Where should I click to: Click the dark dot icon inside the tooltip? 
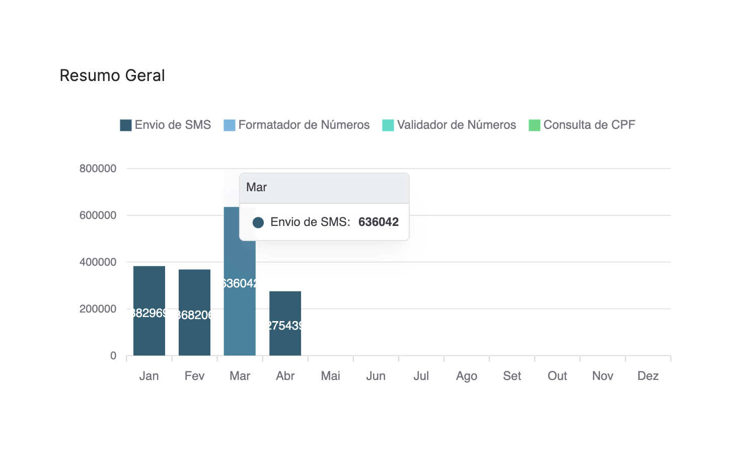coord(258,222)
